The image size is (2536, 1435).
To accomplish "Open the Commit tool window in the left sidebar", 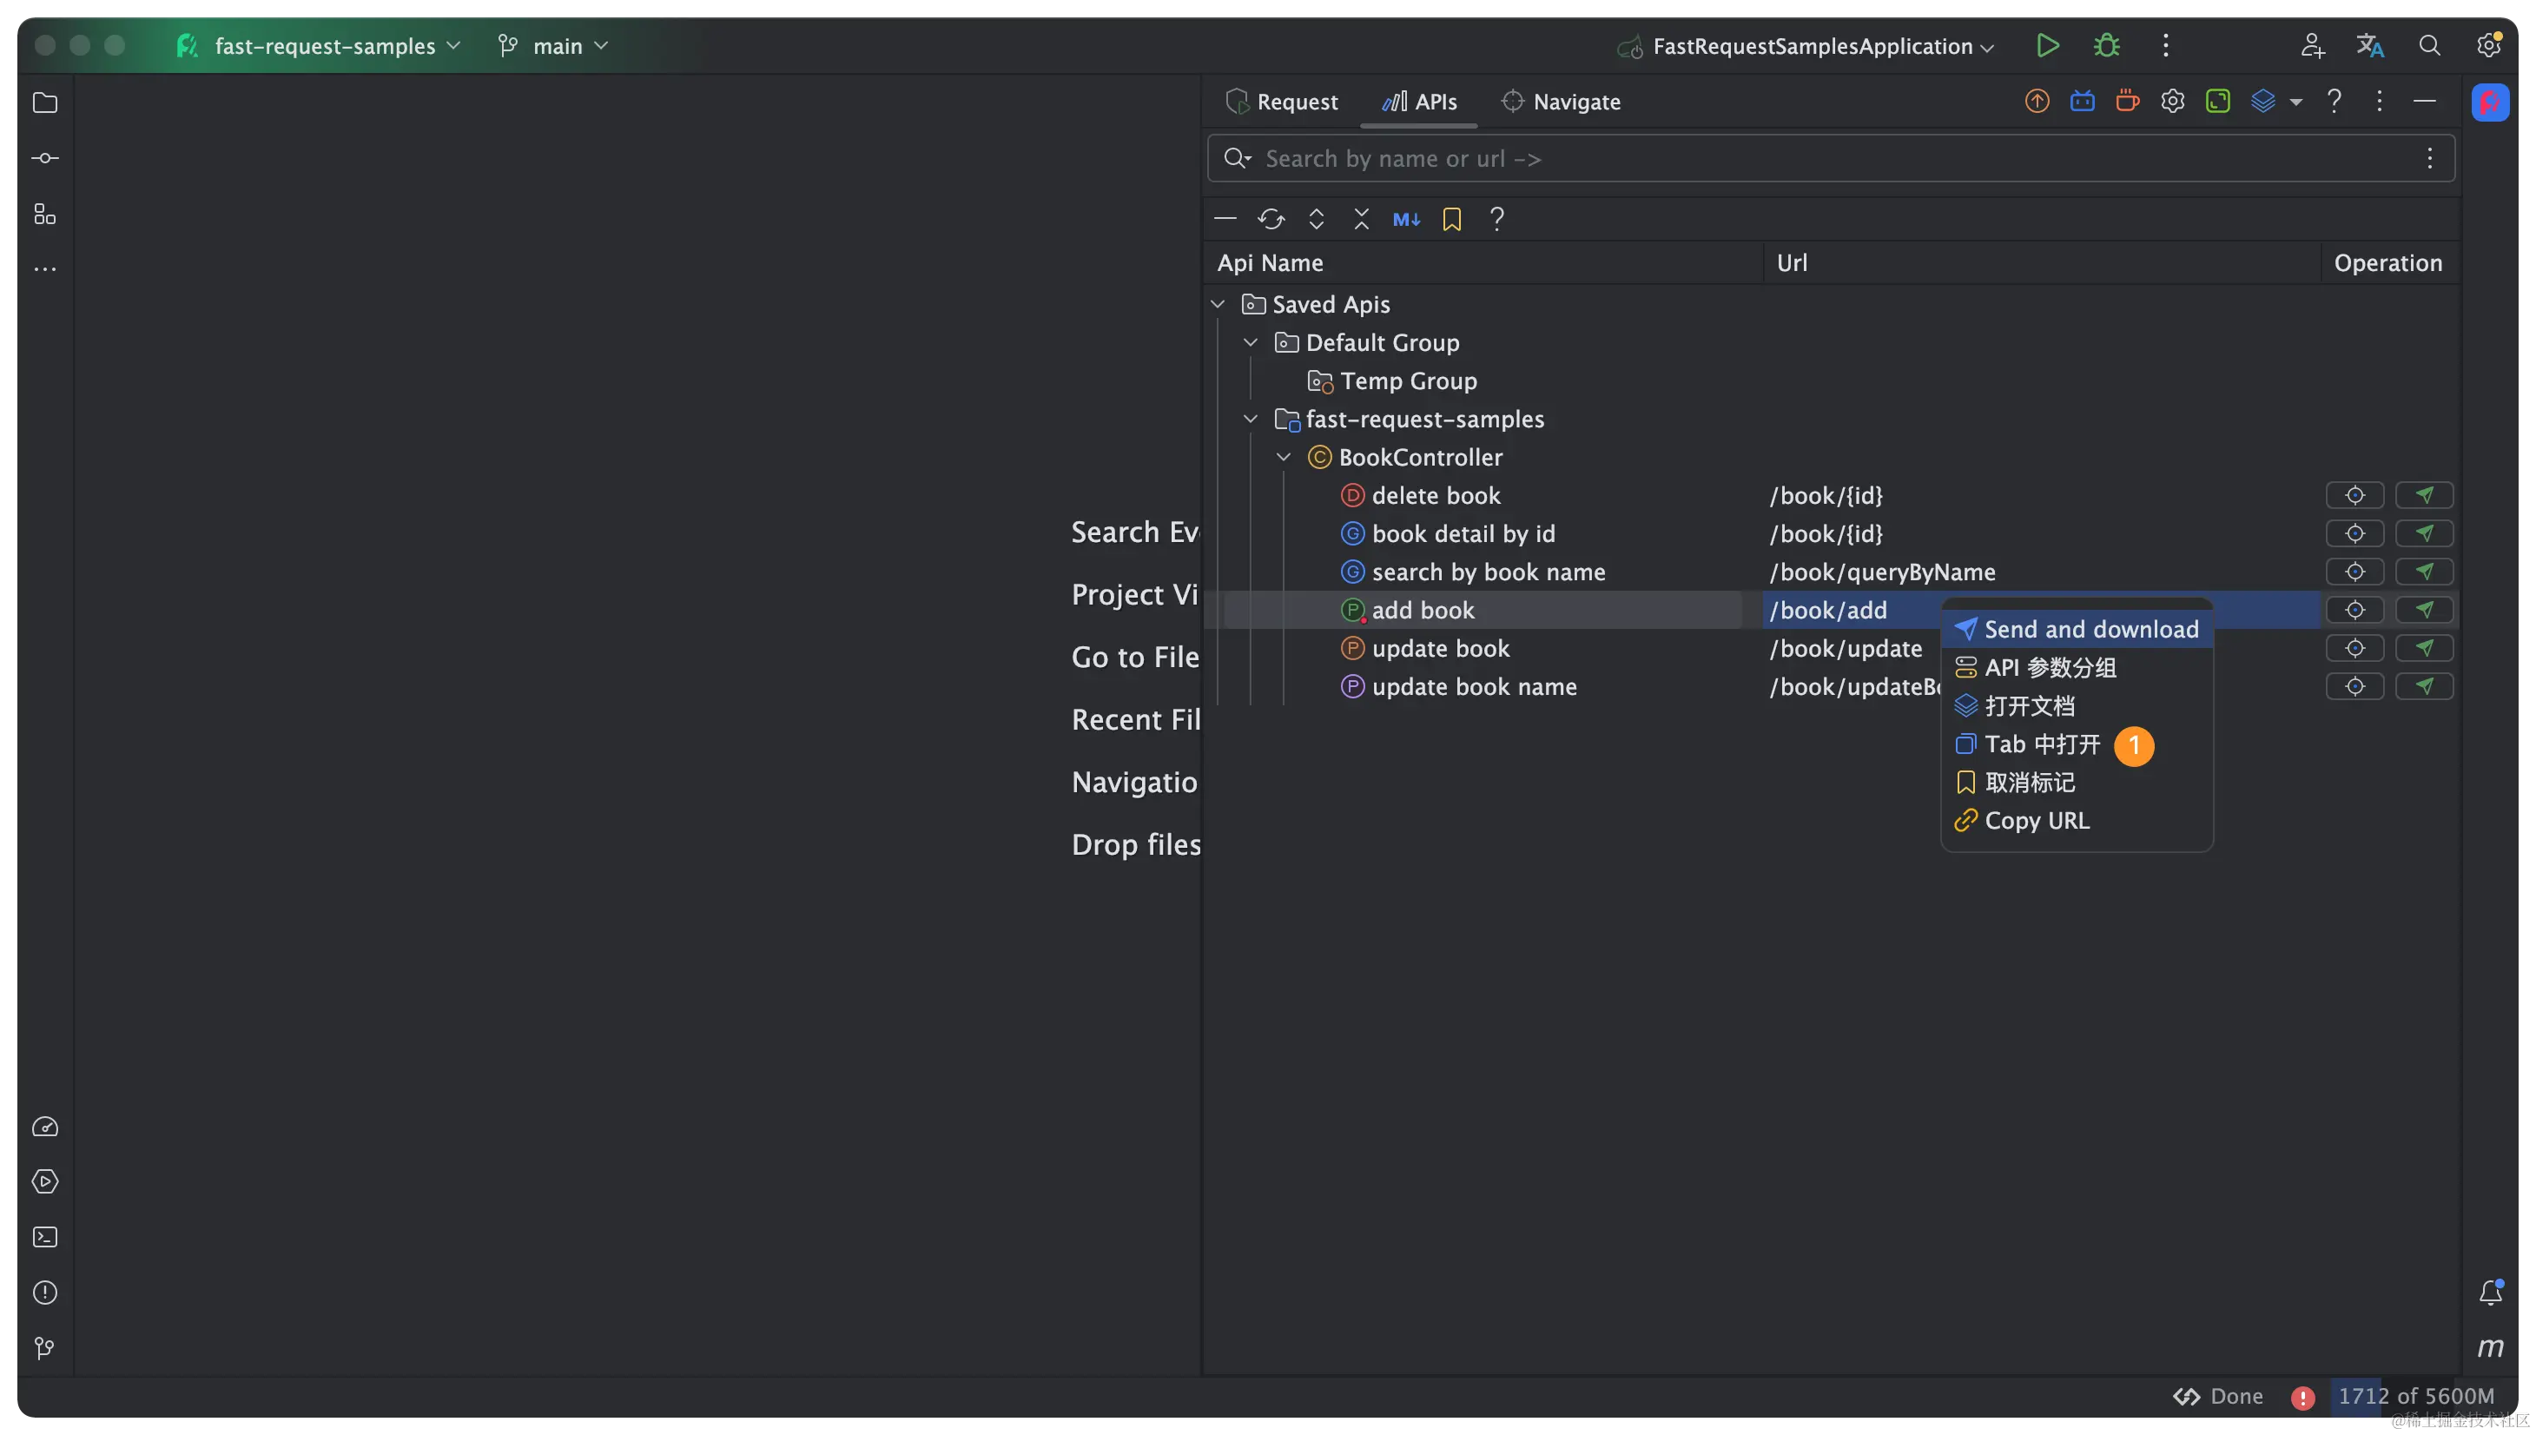I will point(45,158).
